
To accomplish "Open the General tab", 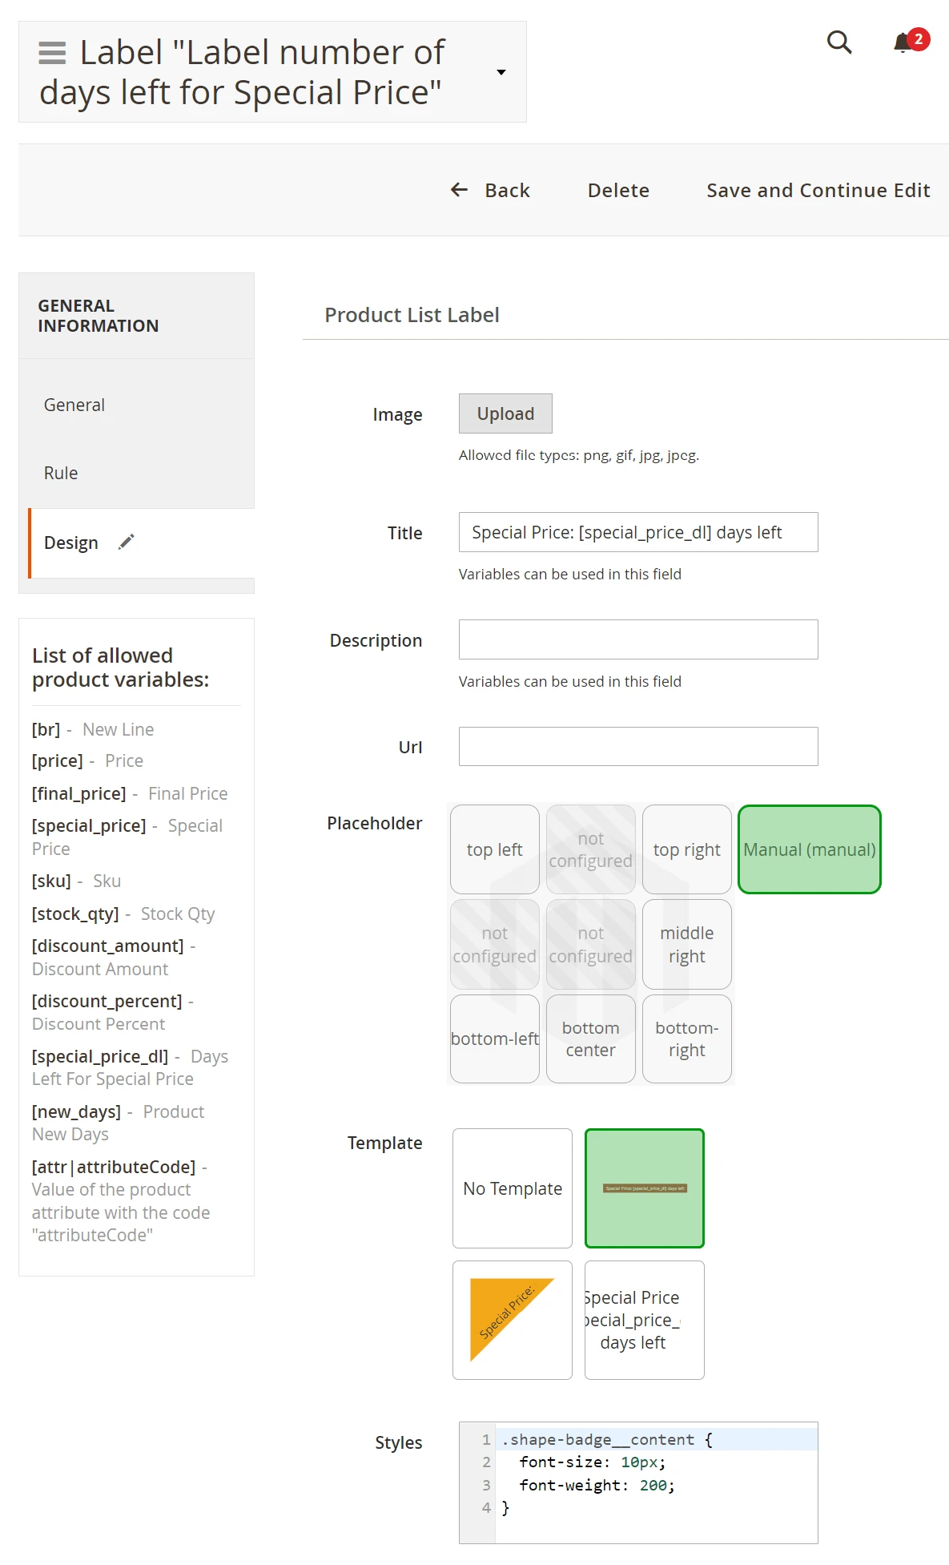I will pyautogui.click(x=74, y=405).
